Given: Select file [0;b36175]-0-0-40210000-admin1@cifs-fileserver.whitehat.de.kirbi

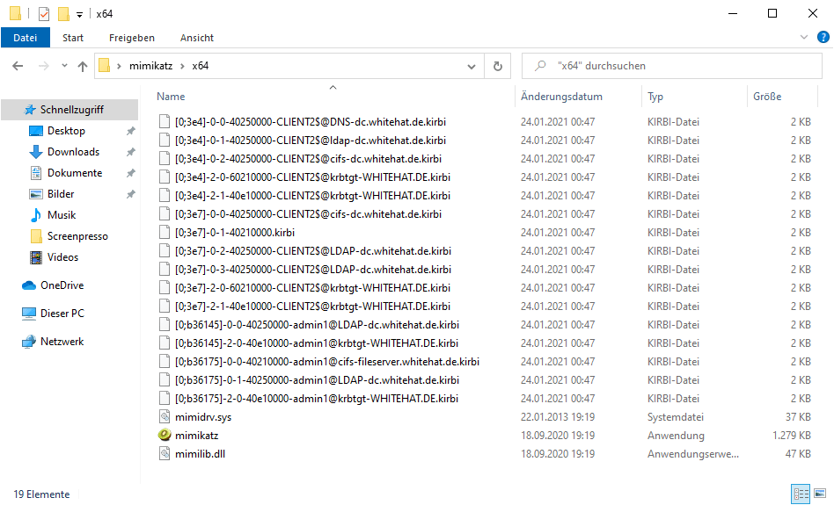Looking at the screenshot, I should click(x=327, y=362).
